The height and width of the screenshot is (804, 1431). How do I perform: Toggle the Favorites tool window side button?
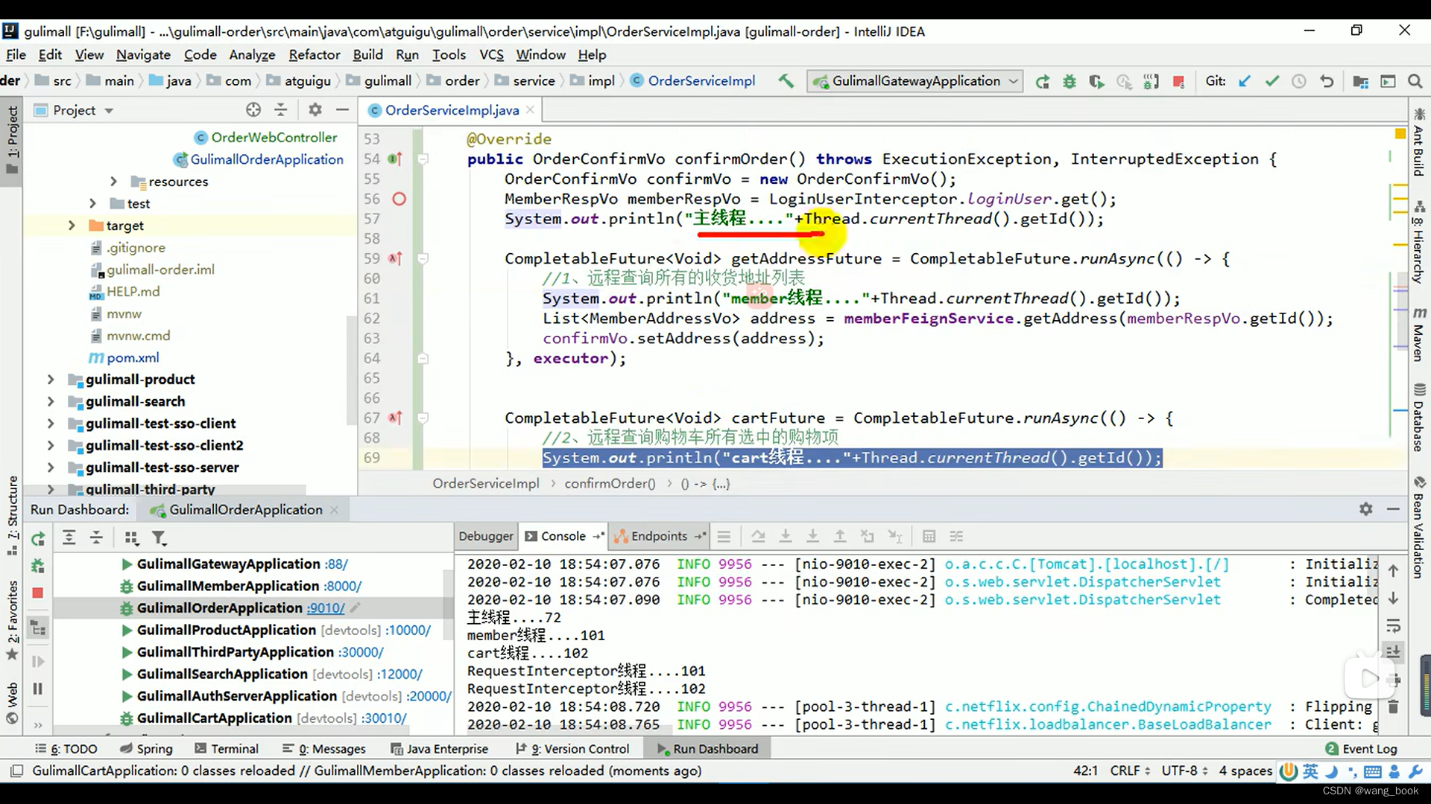point(12,619)
